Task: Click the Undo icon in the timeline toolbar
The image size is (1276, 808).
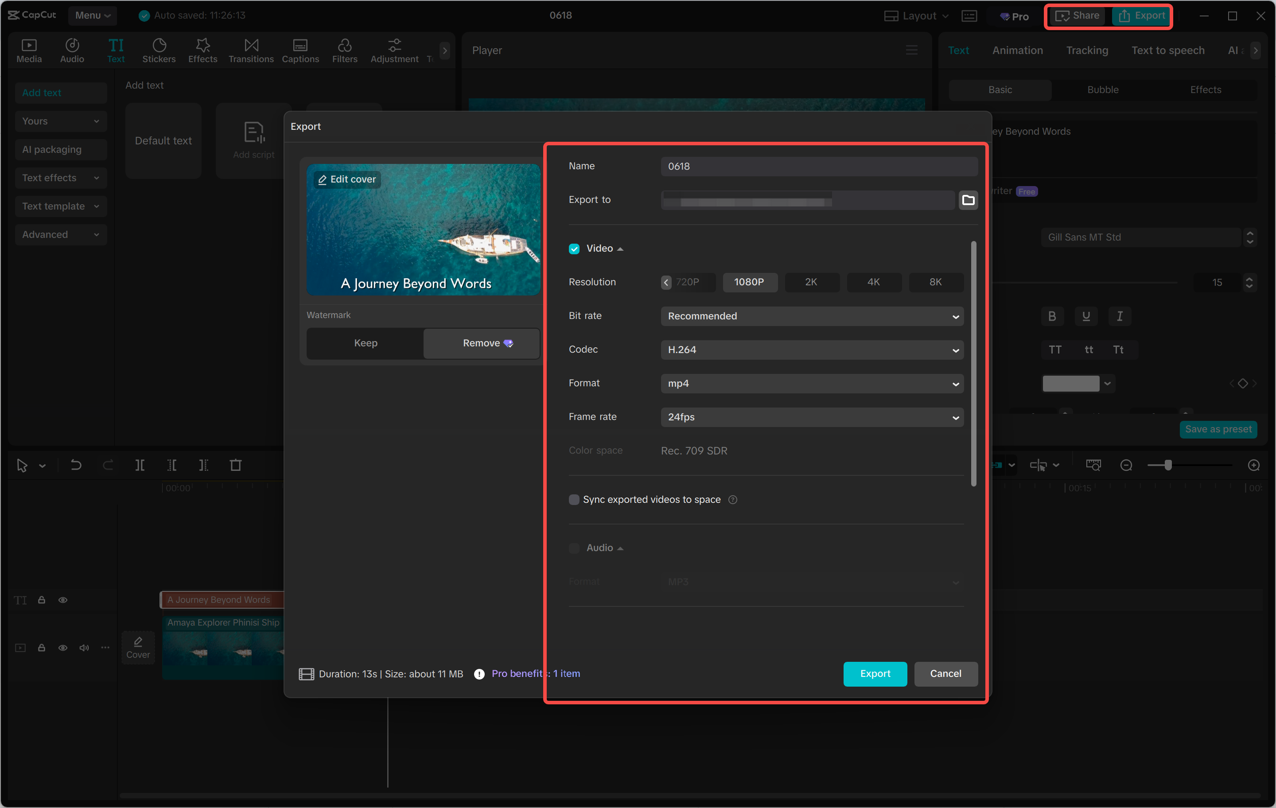Action: [x=76, y=465]
